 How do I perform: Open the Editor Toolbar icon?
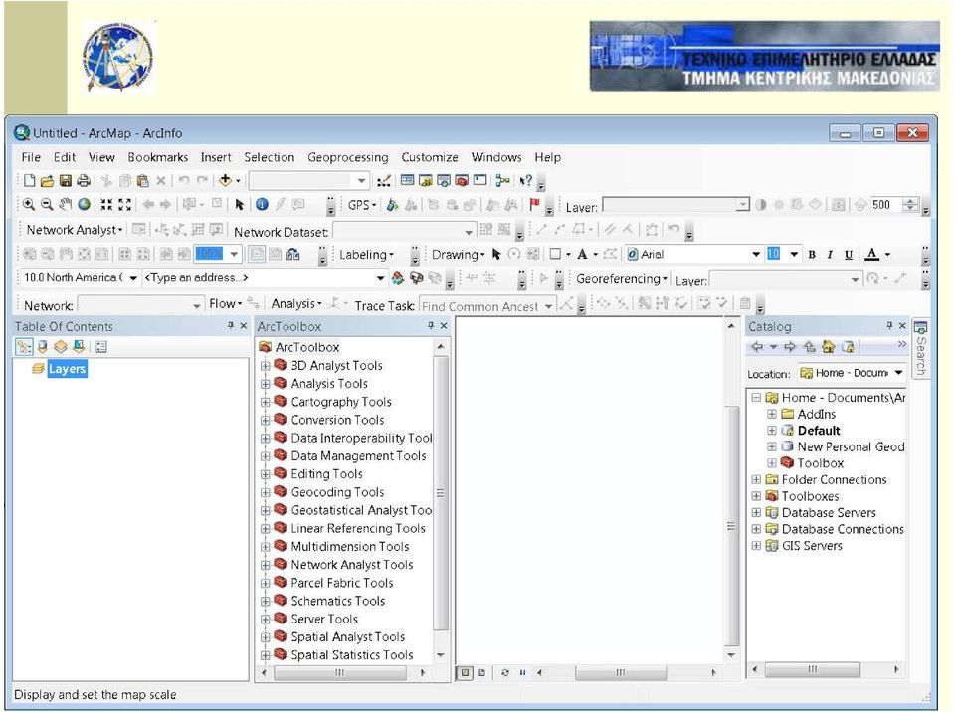[384, 180]
